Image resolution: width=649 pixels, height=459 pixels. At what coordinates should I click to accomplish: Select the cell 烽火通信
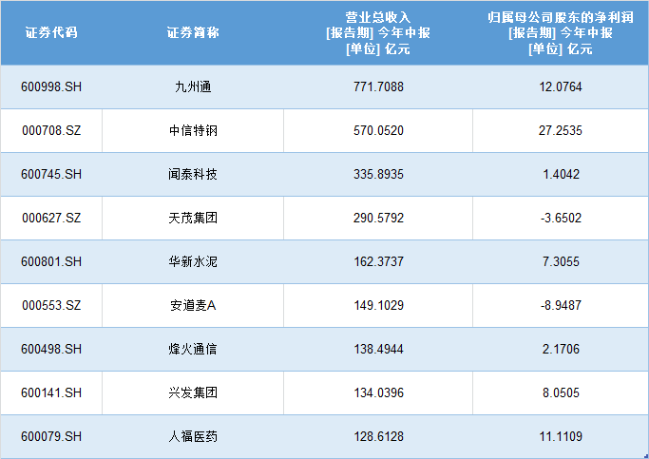(x=193, y=350)
